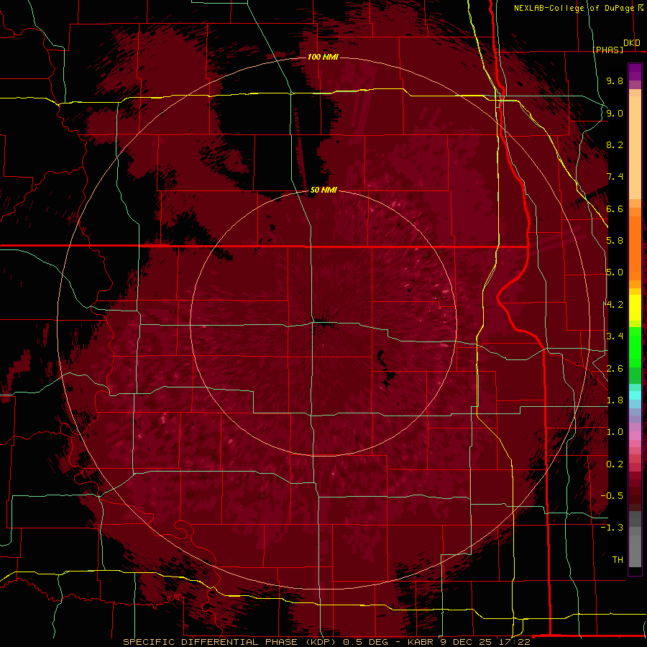The height and width of the screenshot is (647, 647).
Task: Pick the orange segment of the color bar
Action: 635,249
